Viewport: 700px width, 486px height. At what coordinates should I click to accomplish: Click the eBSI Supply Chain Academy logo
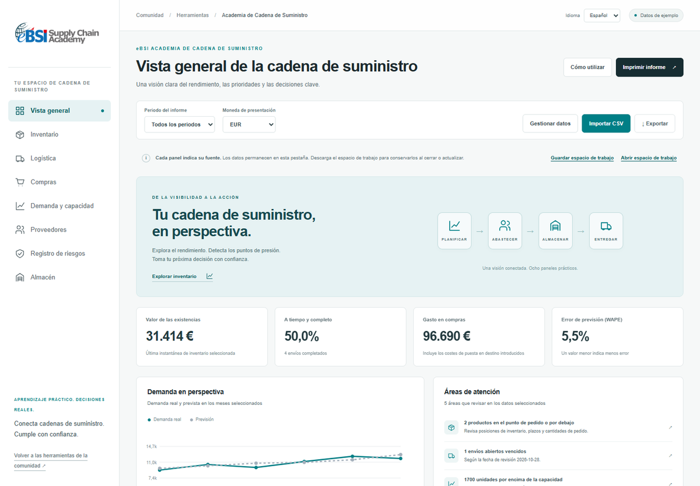point(57,33)
